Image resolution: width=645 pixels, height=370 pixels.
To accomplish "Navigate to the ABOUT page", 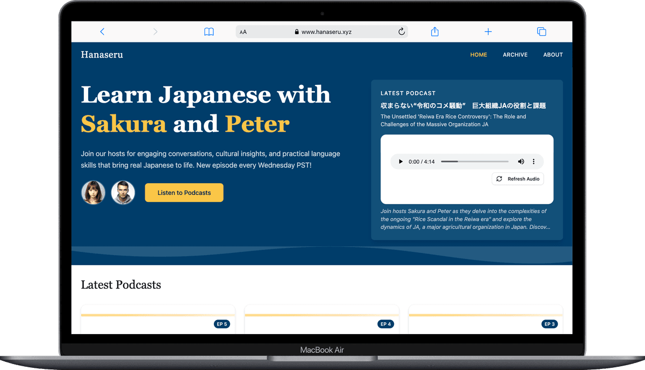I will pos(553,55).
